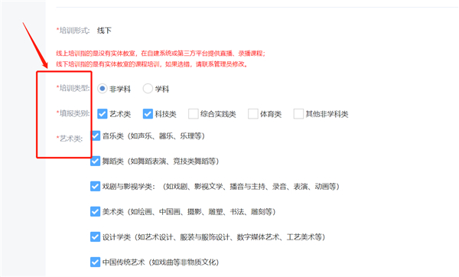
Task: Check the 其他非学科类 checkbox
Action: pyautogui.click(x=298, y=114)
